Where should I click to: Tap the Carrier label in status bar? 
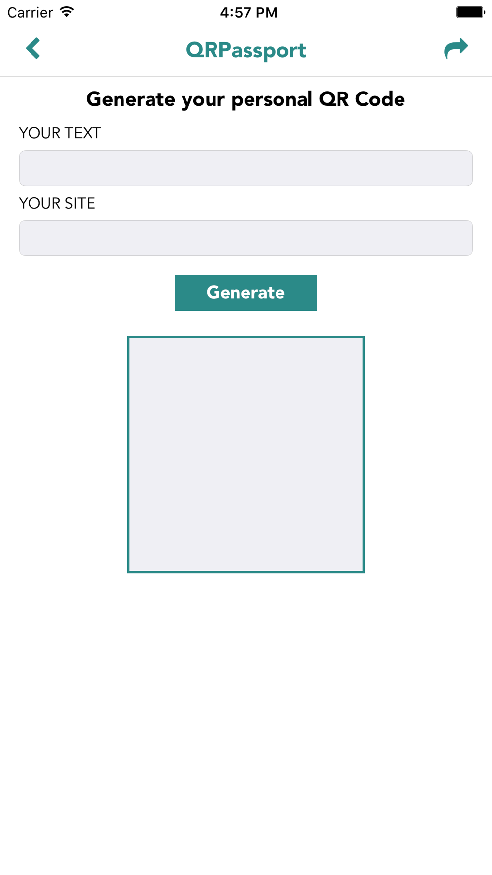(x=30, y=12)
